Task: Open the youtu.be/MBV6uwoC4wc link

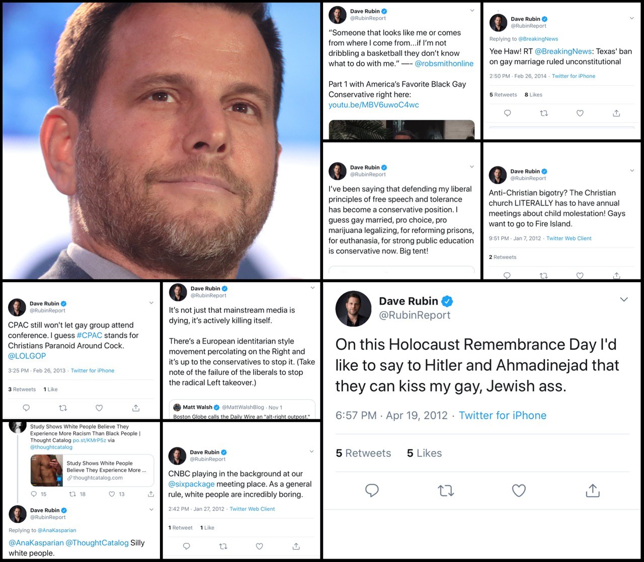Action: point(374,105)
